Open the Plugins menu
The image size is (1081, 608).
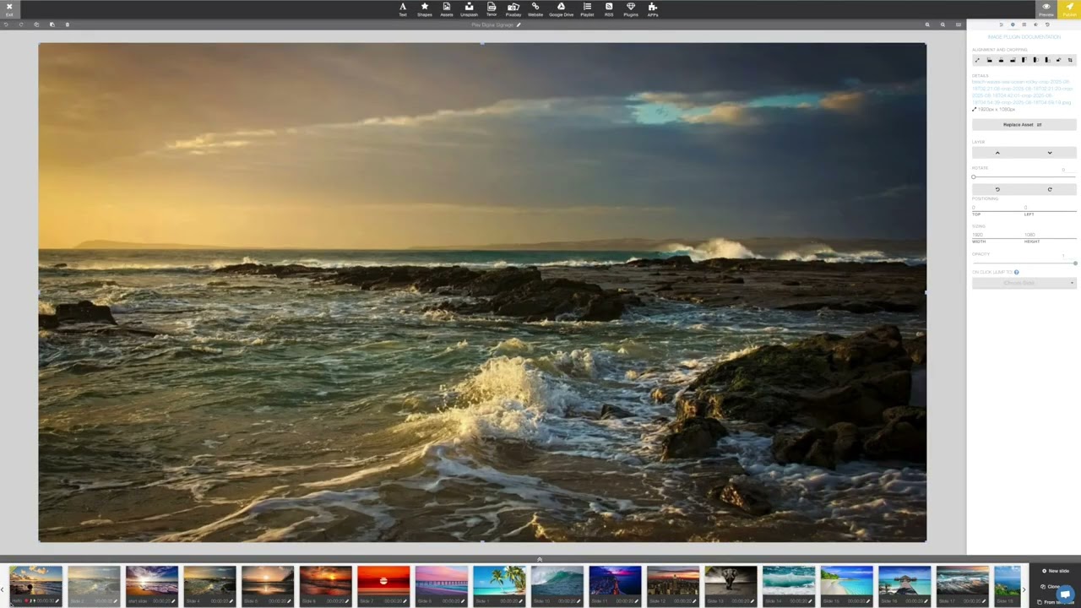(x=631, y=9)
